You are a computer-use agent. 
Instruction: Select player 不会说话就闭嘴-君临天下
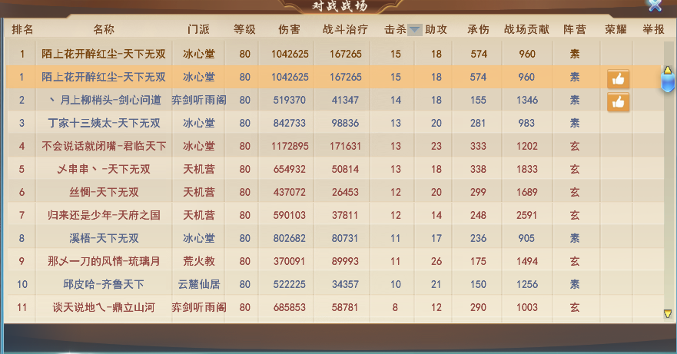104,146
